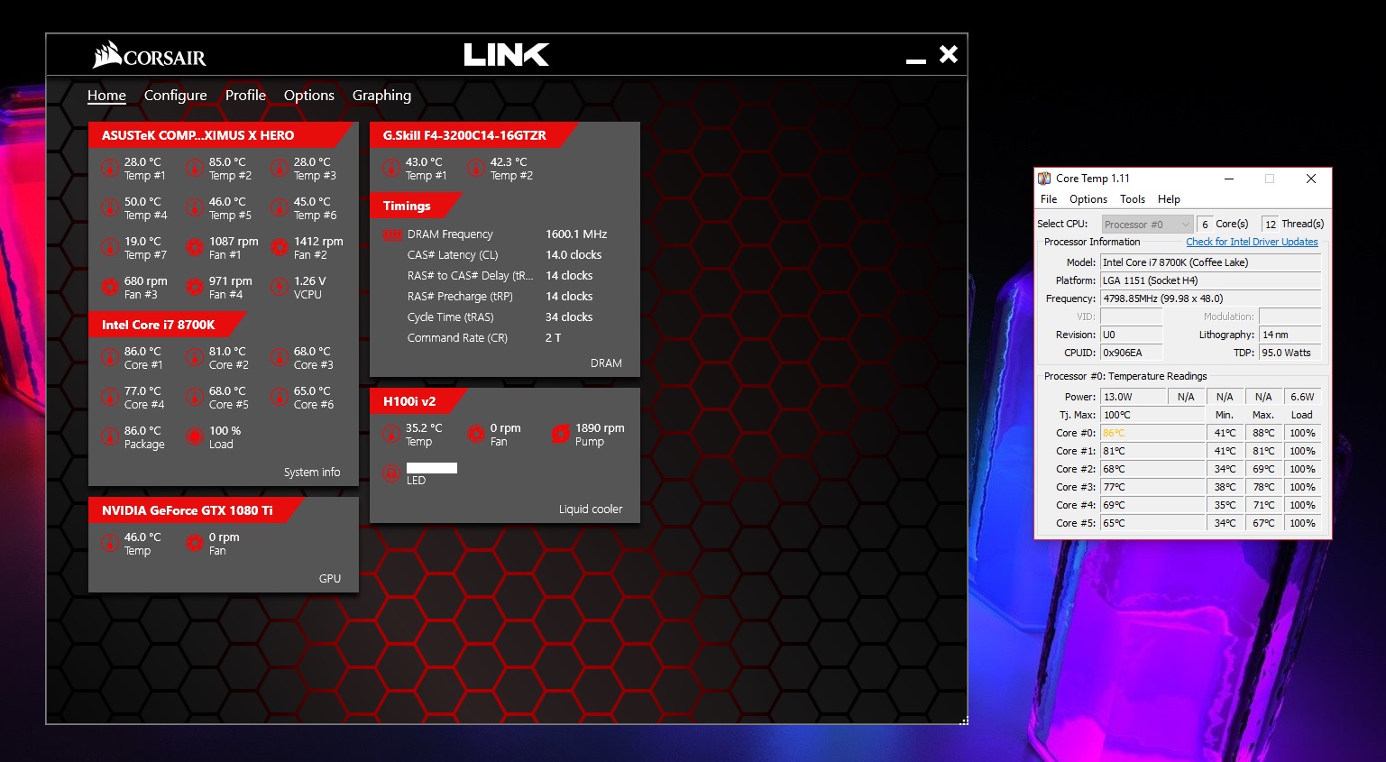Open the Tools menu in Core Temp
The height and width of the screenshot is (762, 1386).
(x=1133, y=199)
